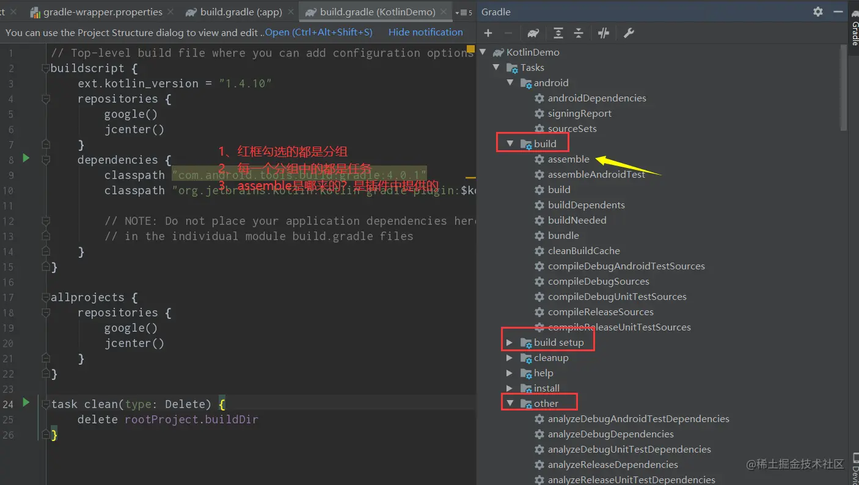Viewport: 859px width, 485px height.
Task: Expand the install task group
Action: pyautogui.click(x=510, y=388)
